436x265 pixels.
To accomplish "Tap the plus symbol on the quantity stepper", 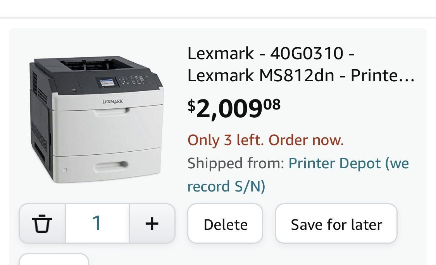I will tap(152, 223).
